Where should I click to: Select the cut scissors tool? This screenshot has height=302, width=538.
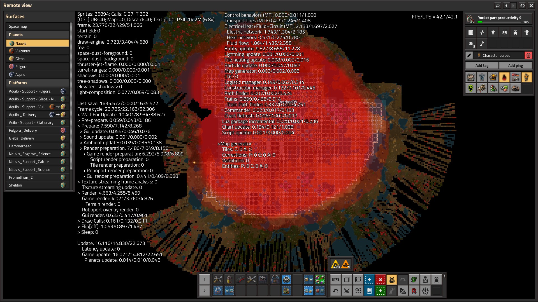pyautogui.click(x=347, y=291)
